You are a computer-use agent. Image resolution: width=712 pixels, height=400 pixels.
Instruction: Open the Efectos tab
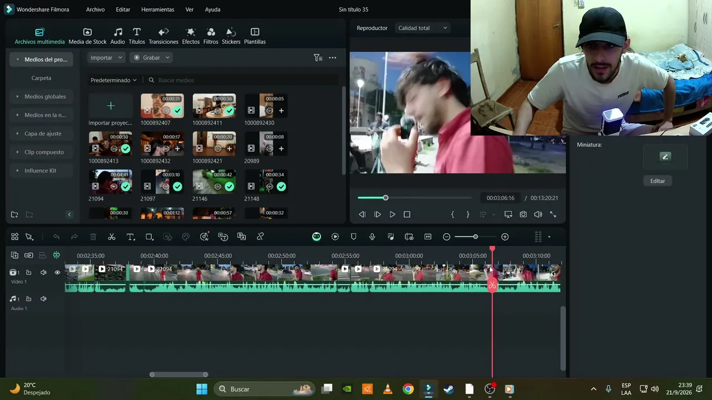[191, 36]
